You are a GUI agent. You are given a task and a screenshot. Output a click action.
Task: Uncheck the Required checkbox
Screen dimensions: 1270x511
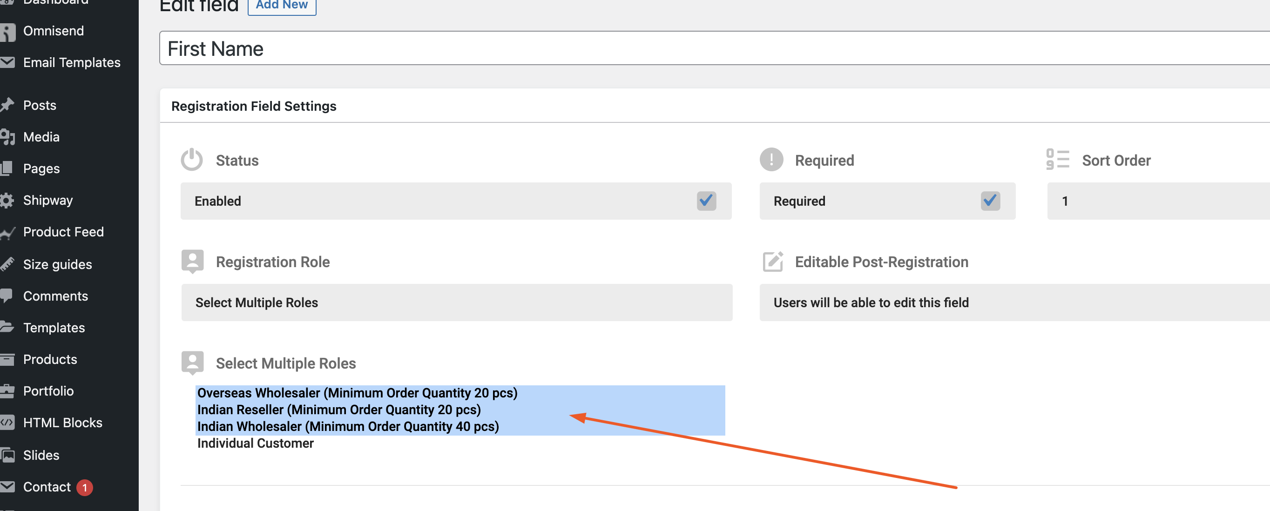click(x=990, y=201)
